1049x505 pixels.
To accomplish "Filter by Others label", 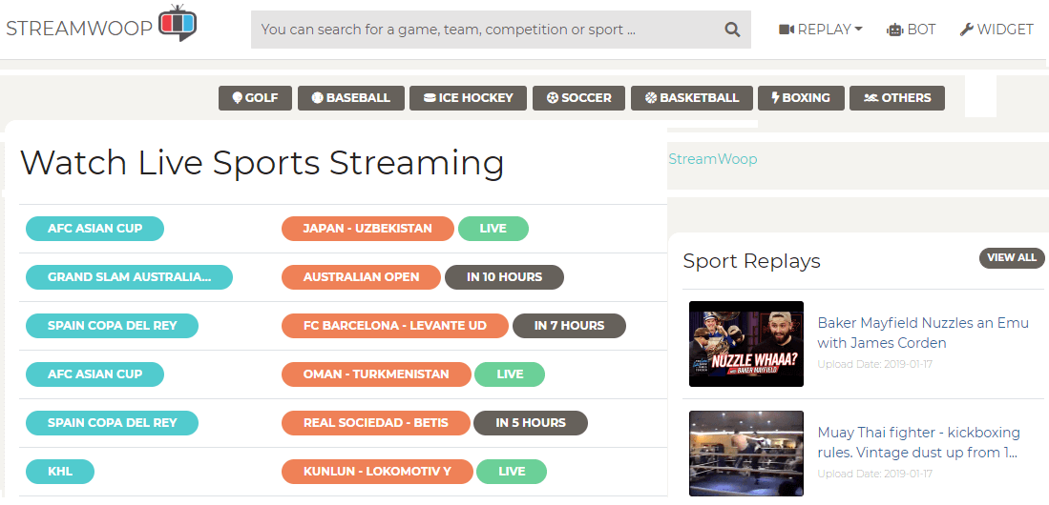I will [907, 98].
